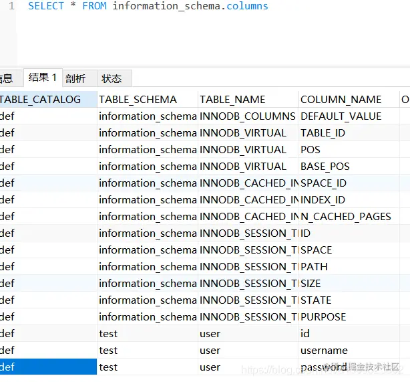Click the PATH column name cell
The image size is (410, 382).
click(349, 267)
